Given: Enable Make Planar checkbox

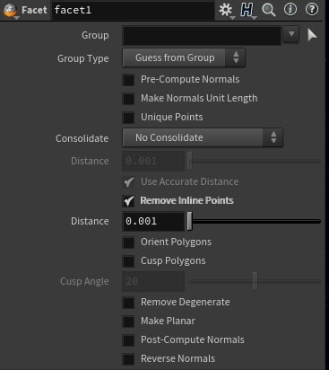Looking at the screenshot, I should tap(129, 322).
